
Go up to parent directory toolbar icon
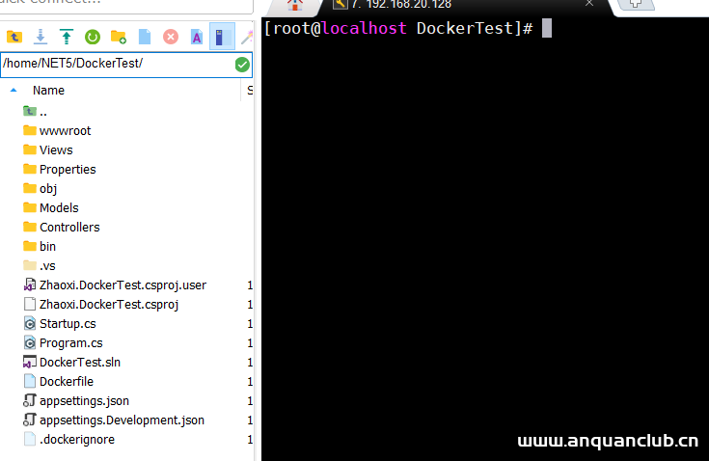point(14,37)
